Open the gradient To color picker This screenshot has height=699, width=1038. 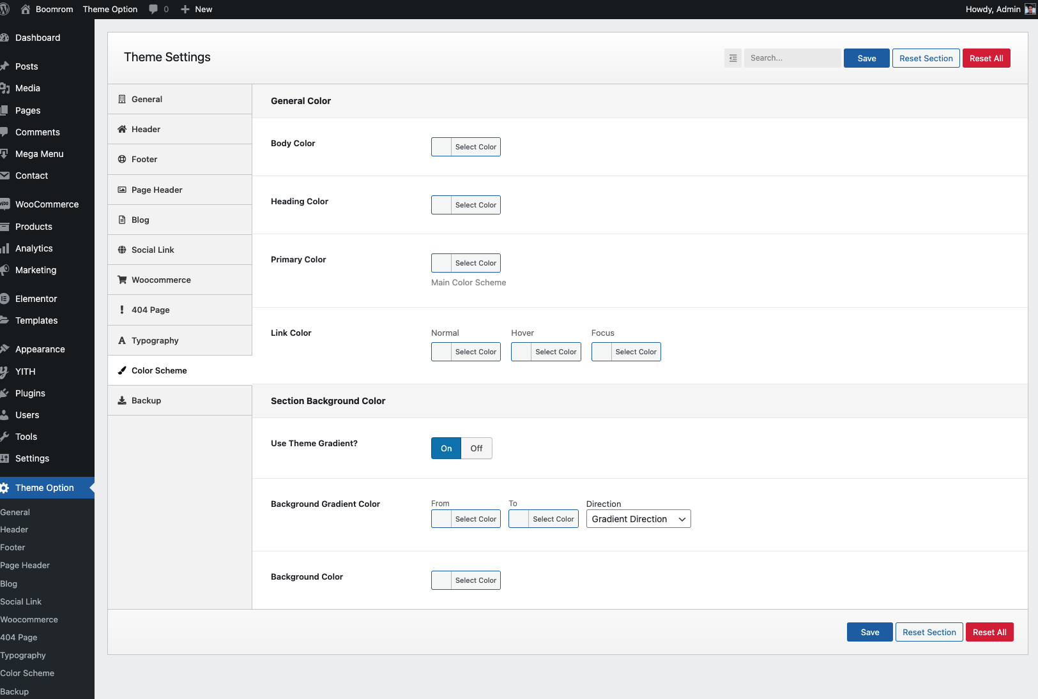point(544,519)
